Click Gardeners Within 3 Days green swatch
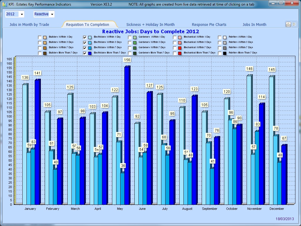The image size is (301, 226). (x=135, y=43)
